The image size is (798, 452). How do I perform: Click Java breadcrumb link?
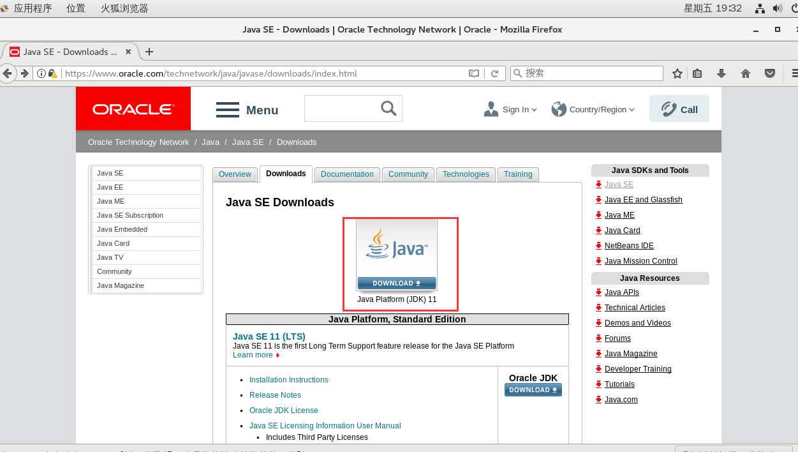[211, 142]
